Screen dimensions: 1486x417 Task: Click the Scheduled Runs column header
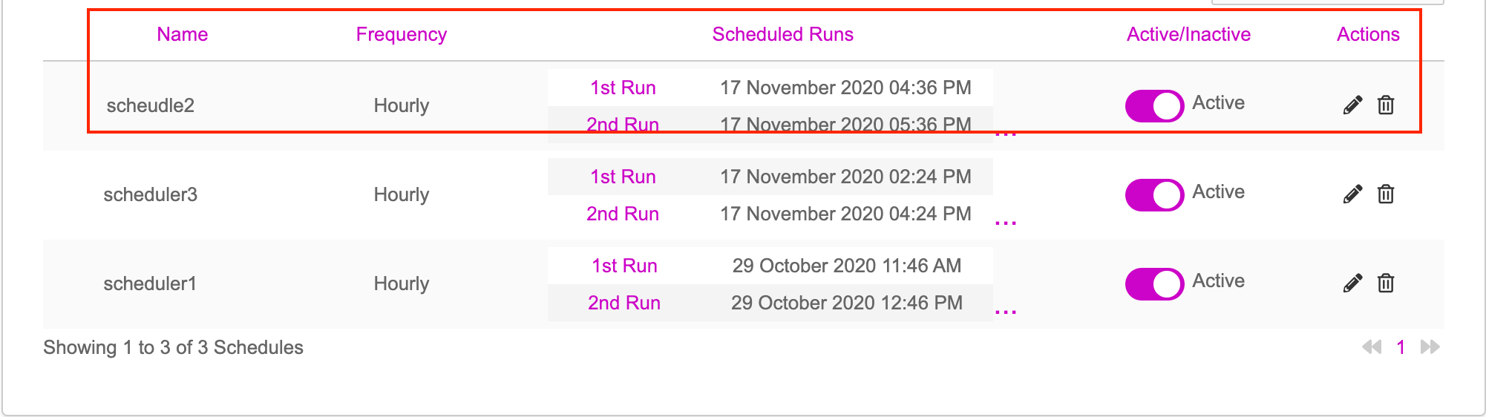783,34
